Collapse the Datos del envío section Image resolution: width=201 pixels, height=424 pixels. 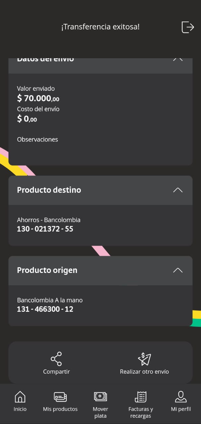tap(178, 60)
